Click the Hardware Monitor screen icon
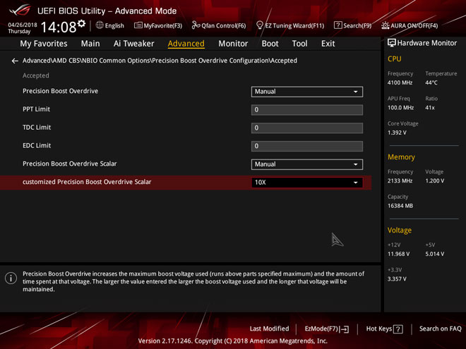This screenshot has height=349, width=466. [x=392, y=43]
